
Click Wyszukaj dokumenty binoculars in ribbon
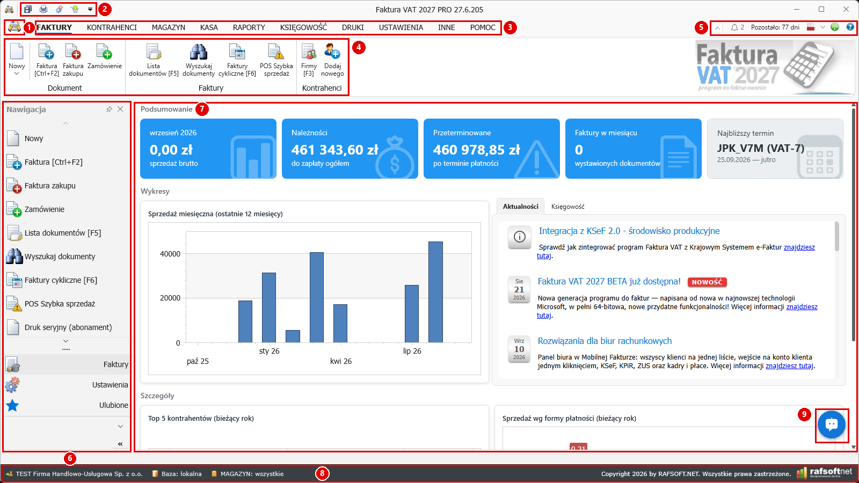click(199, 60)
